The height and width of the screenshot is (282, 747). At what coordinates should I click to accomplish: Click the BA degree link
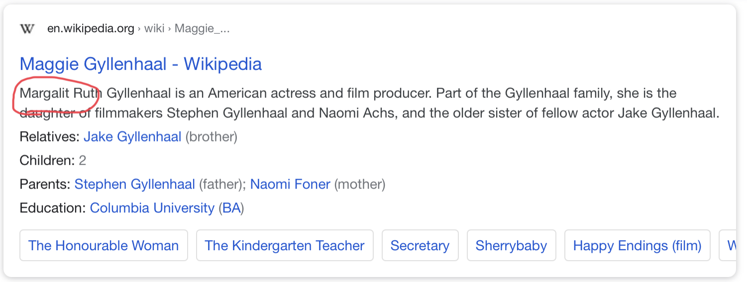point(231,208)
